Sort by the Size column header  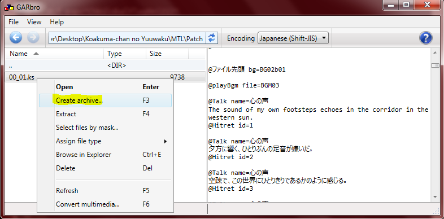pyautogui.click(x=168, y=54)
